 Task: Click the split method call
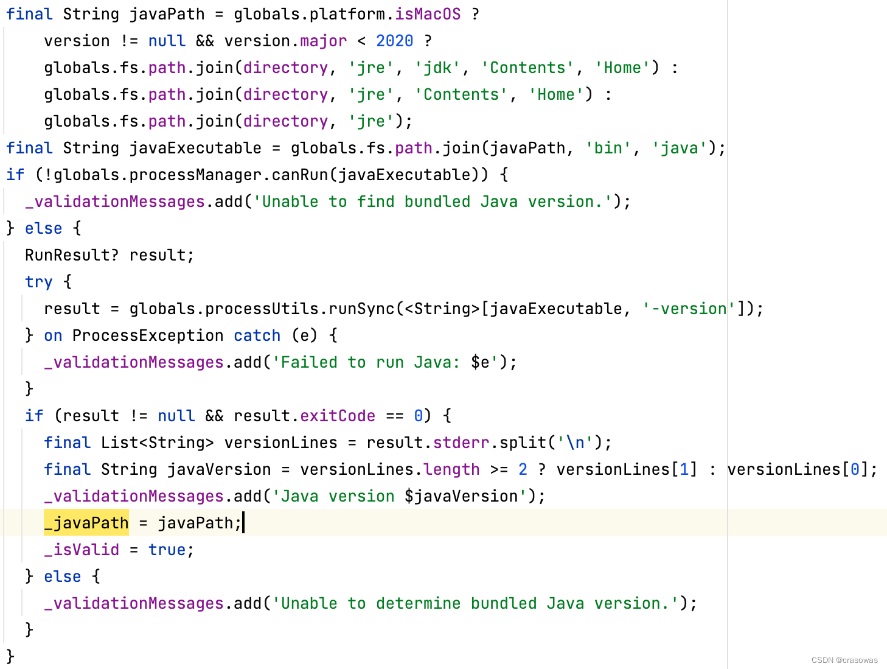coord(523,443)
